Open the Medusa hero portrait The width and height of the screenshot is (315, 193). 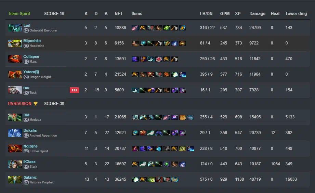click(15, 117)
